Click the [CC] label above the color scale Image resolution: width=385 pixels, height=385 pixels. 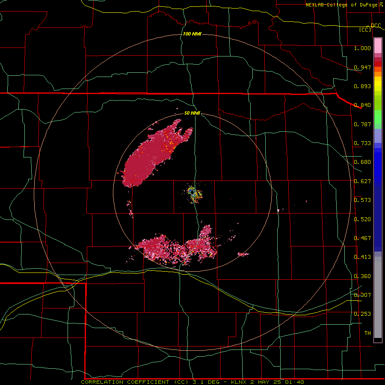tap(365, 30)
